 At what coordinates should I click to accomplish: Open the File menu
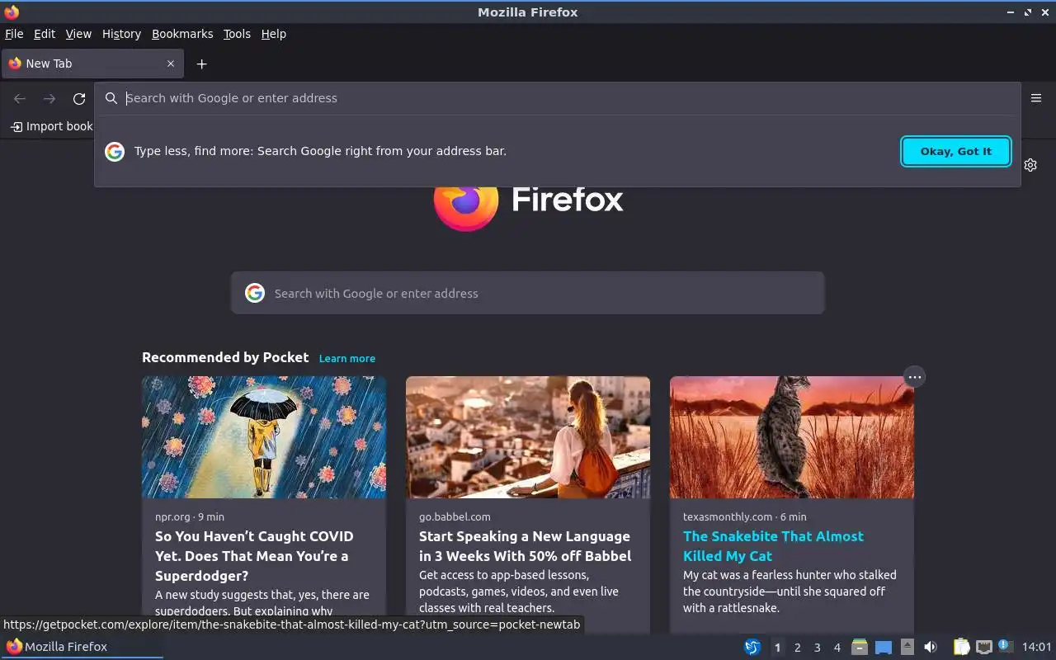[14, 34]
